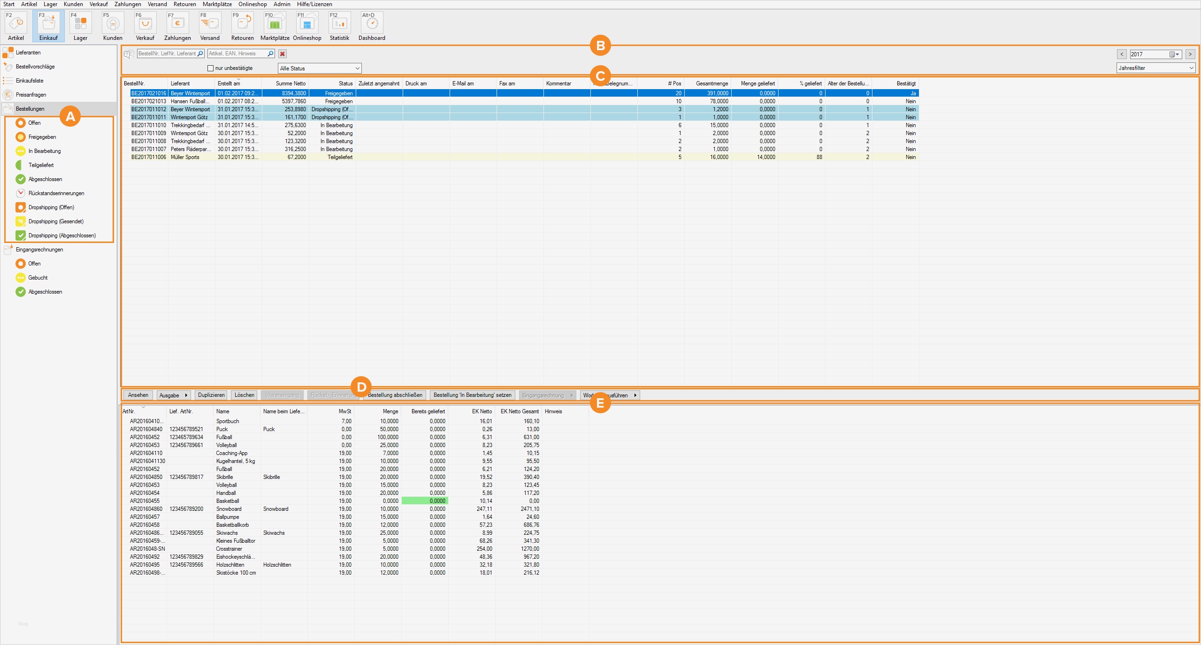Click the red clear-search X icon
Viewport: 1201px width, 645px height.
283,54
